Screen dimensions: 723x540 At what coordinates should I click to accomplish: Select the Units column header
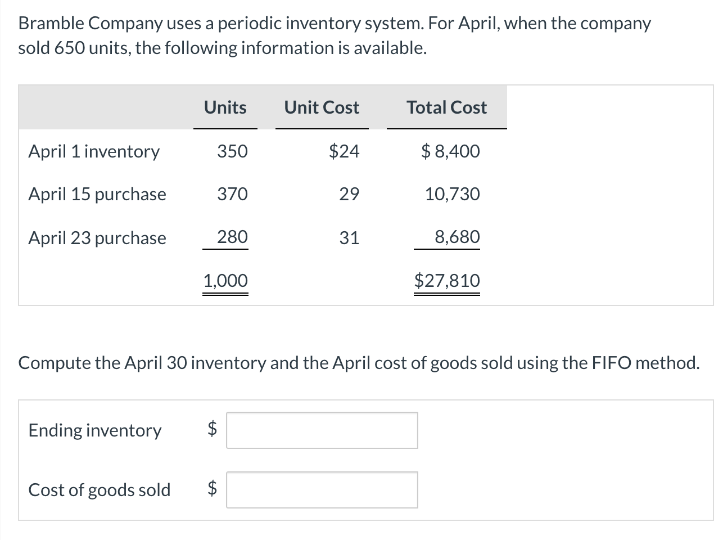(225, 107)
